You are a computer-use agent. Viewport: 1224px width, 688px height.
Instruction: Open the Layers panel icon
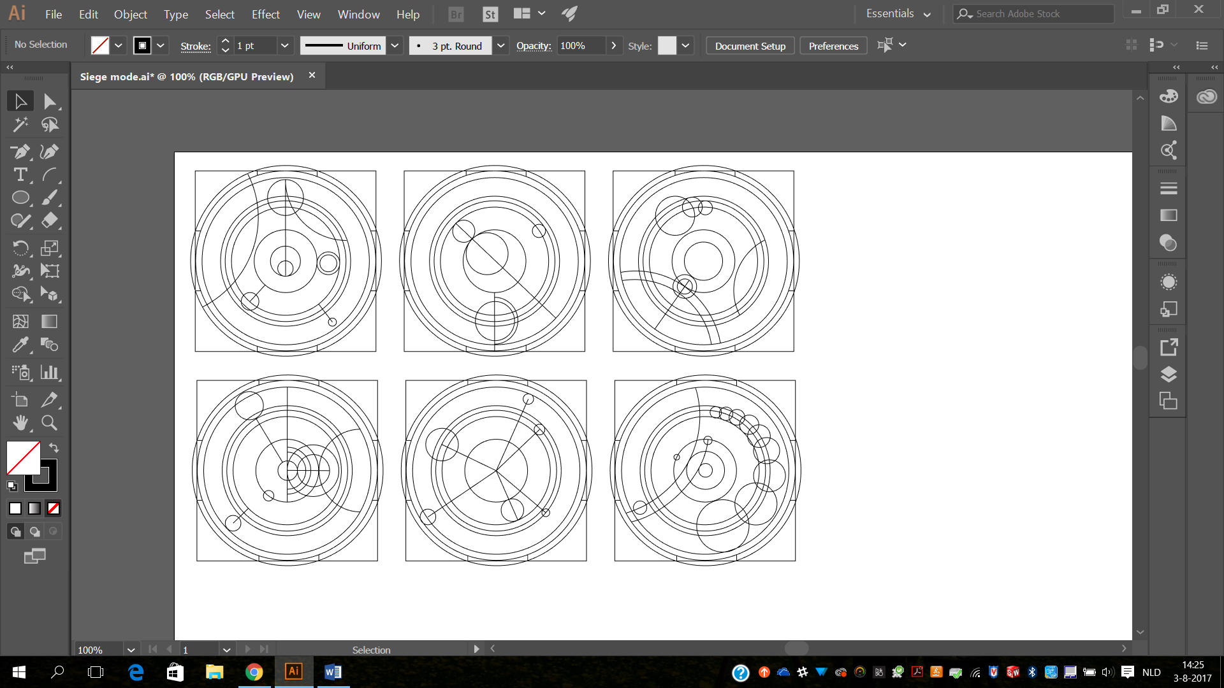(1168, 375)
